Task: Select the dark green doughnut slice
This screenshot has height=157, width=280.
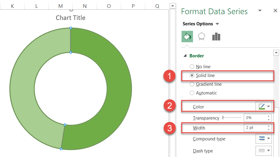Action: click(x=120, y=89)
